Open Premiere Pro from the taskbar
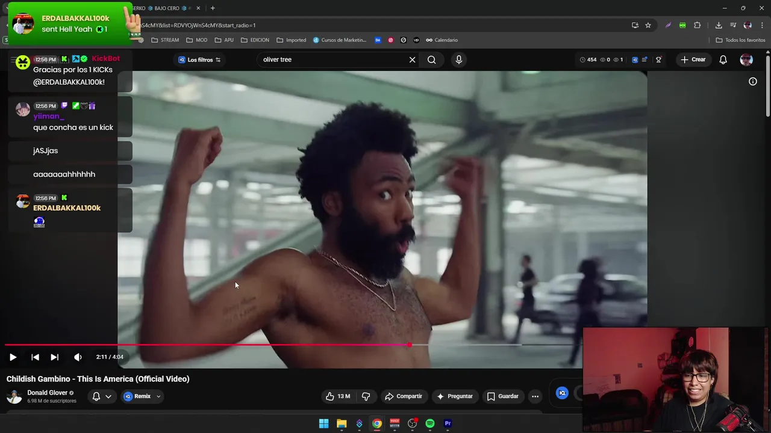 pyautogui.click(x=448, y=423)
